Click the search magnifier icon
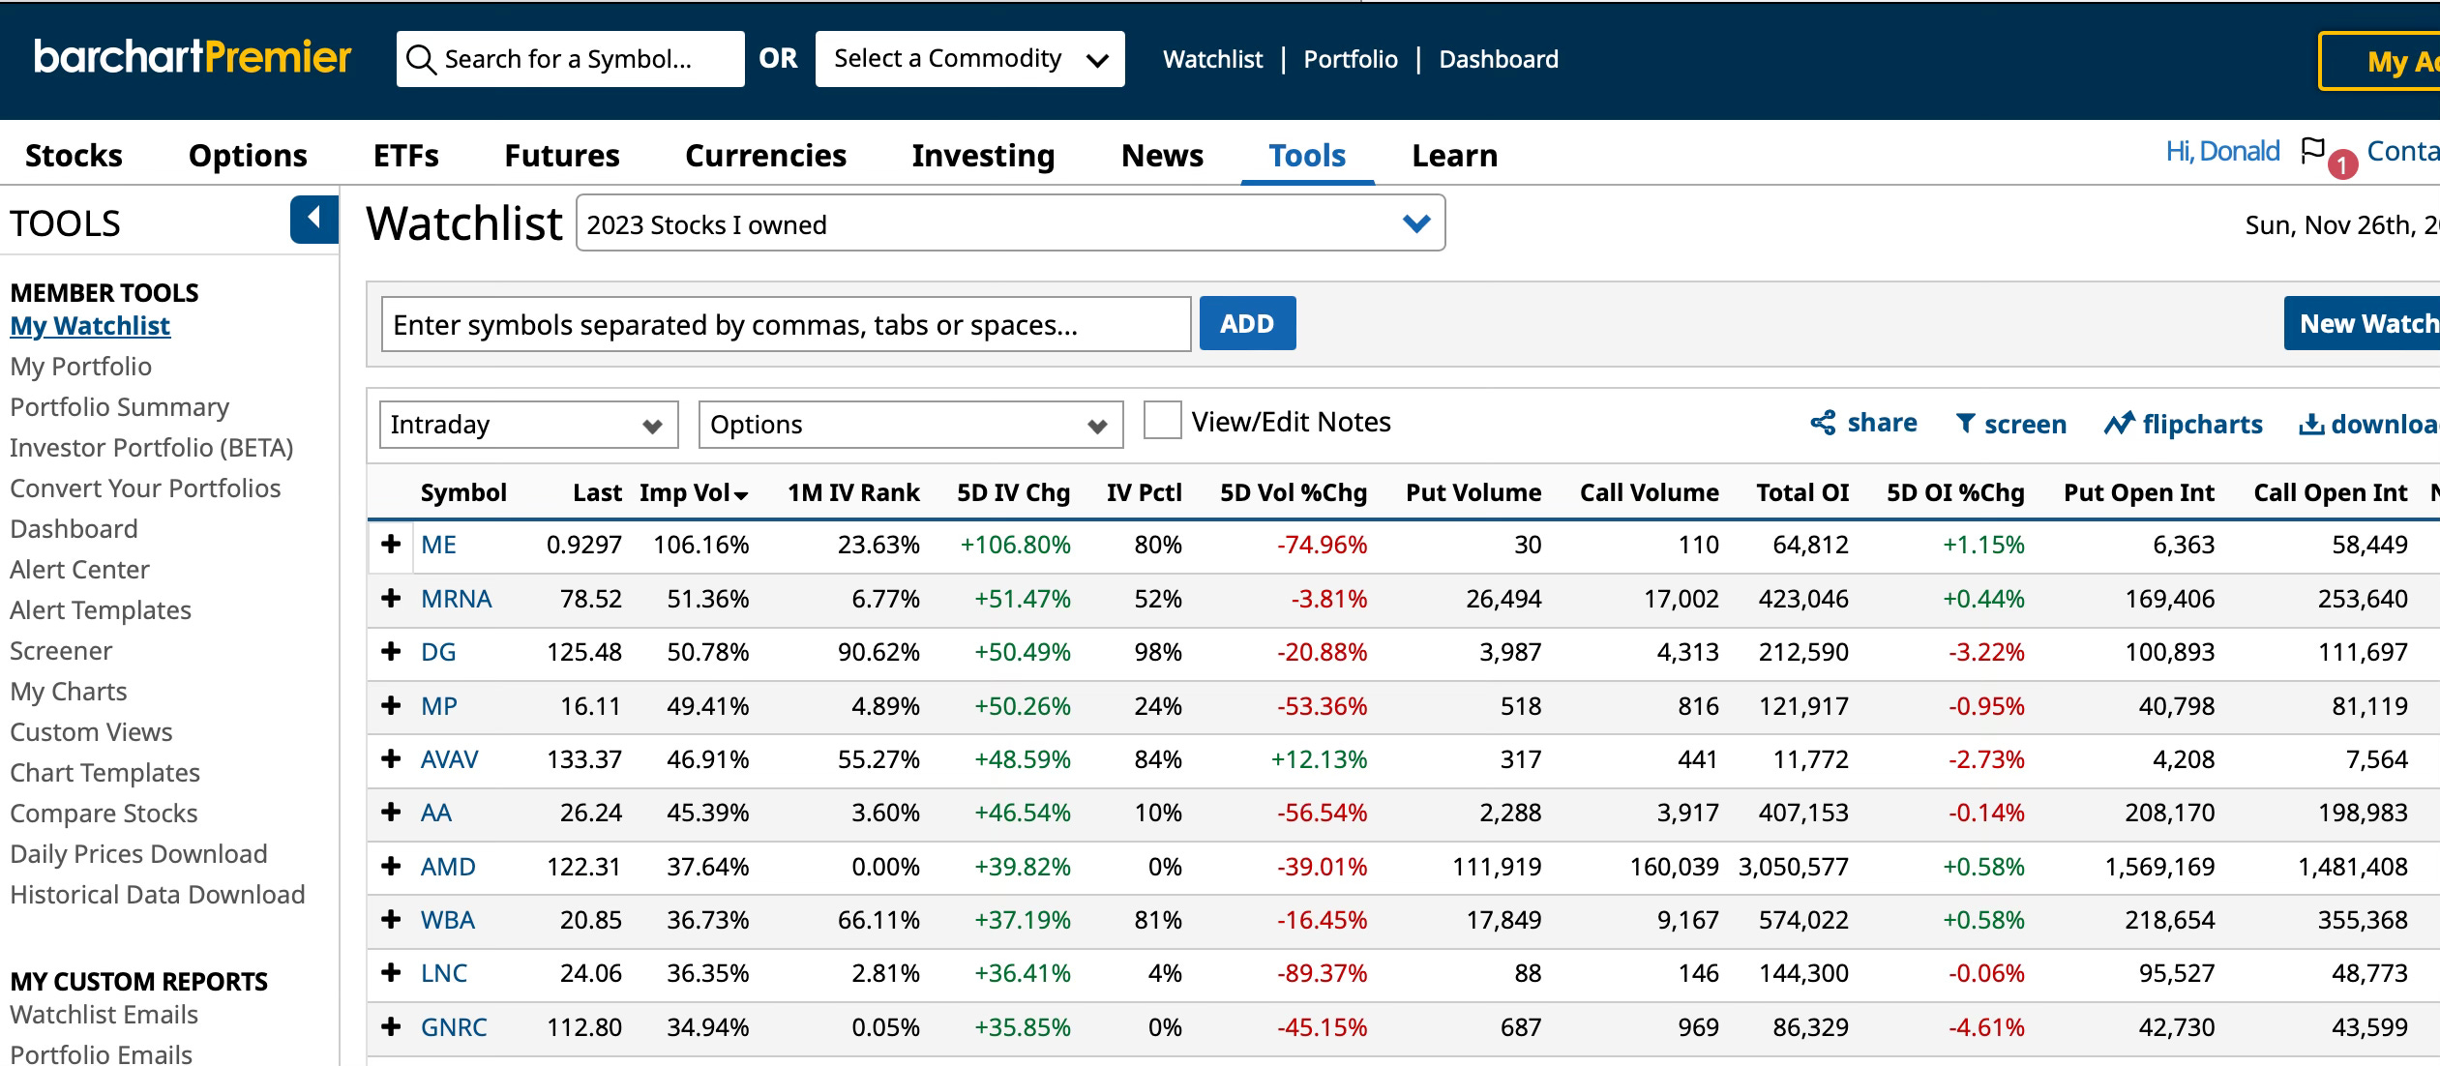The image size is (2440, 1066). point(421,60)
